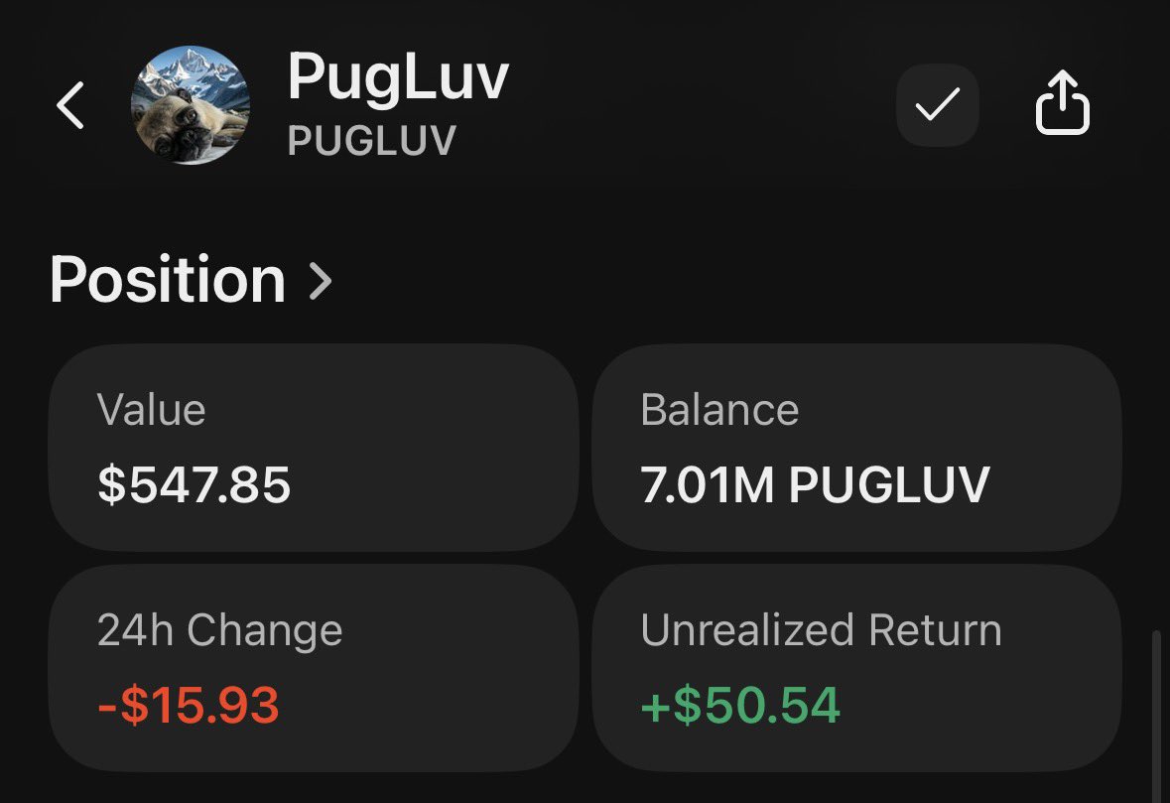Open the Value position card
Image resolution: width=1170 pixels, height=803 pixels.
314,447
